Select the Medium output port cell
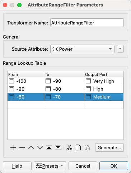The width and height of the screenshot is (131, 173). 104,97
